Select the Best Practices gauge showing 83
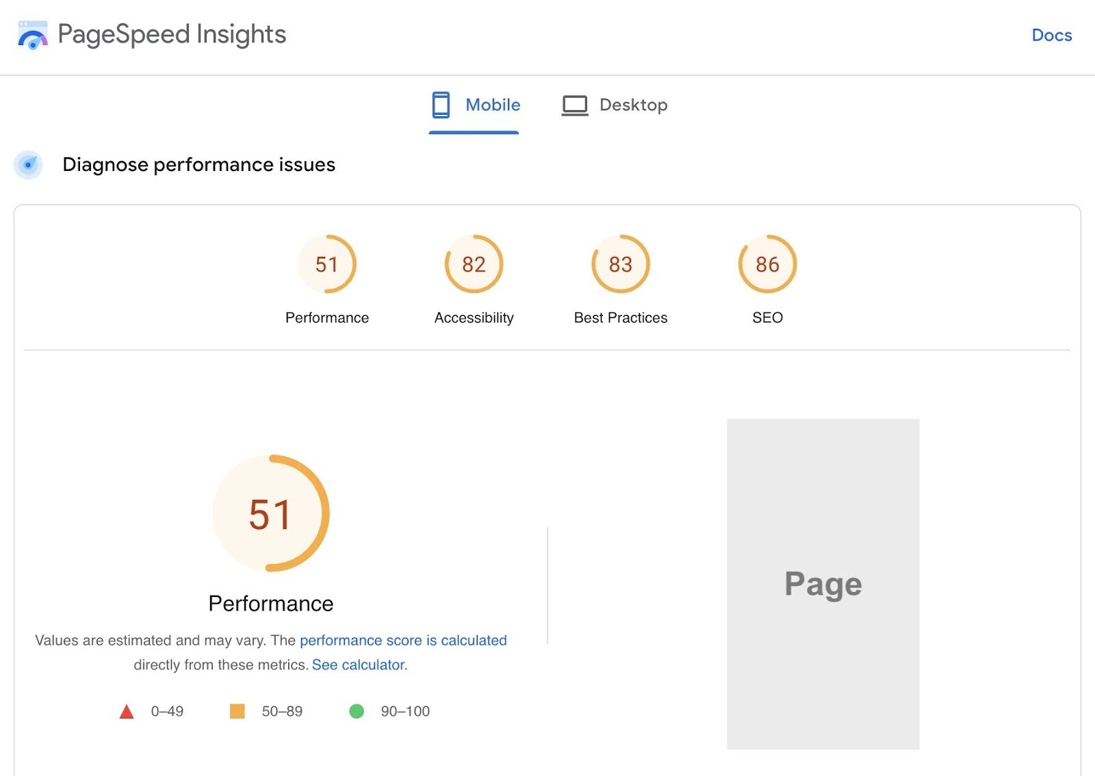The width and height of the screenshot is (1095, 776). pos(620,264)
